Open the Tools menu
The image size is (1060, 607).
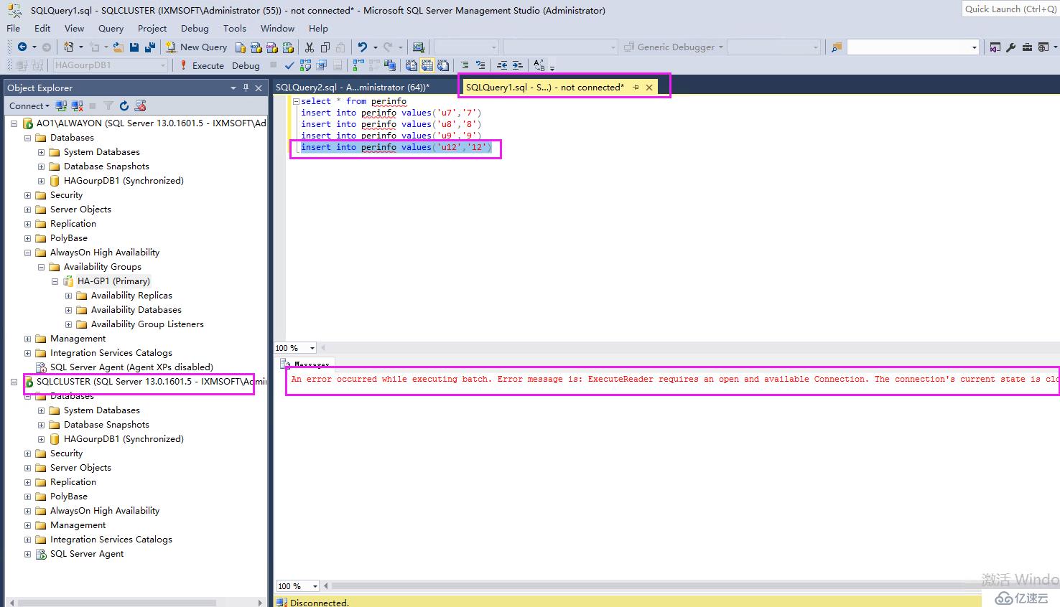tap(235, 29)
